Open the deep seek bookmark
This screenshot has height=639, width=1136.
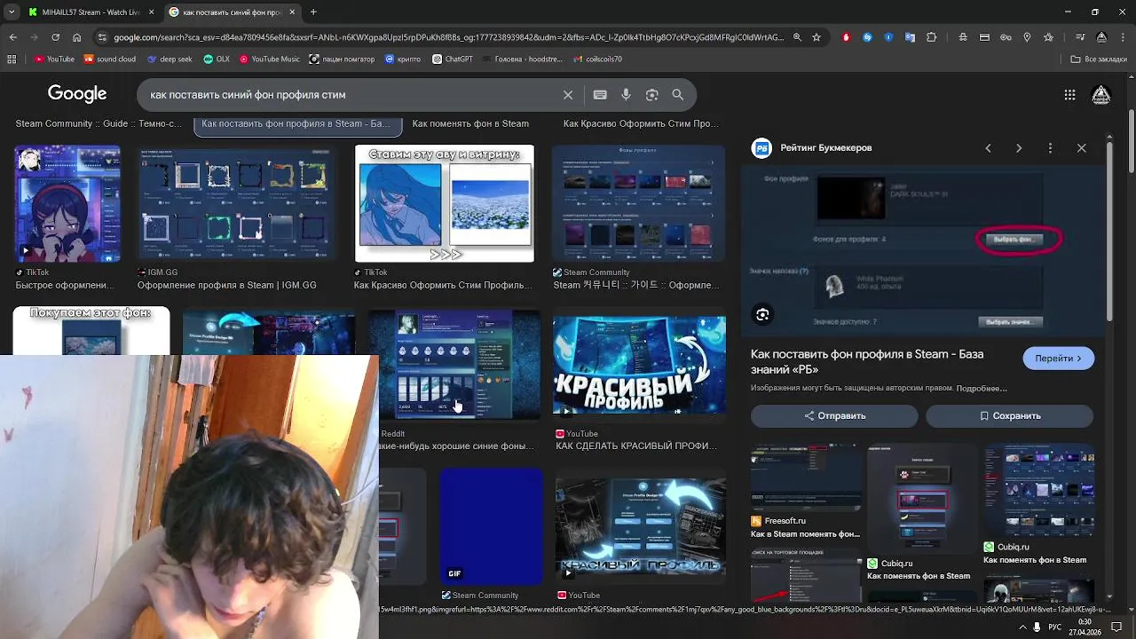click(170, 59)
